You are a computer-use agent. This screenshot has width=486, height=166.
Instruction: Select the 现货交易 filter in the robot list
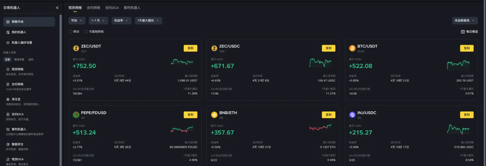point(19,60)
